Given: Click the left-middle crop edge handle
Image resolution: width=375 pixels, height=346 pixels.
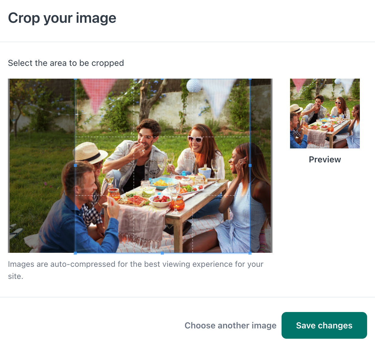Looking at the screenshot, I should click(x=75, y=165).
